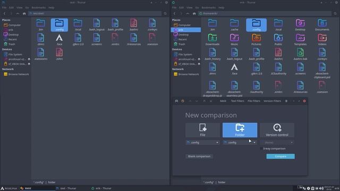Open the Text Filters menu in Meld

(237, 101)
